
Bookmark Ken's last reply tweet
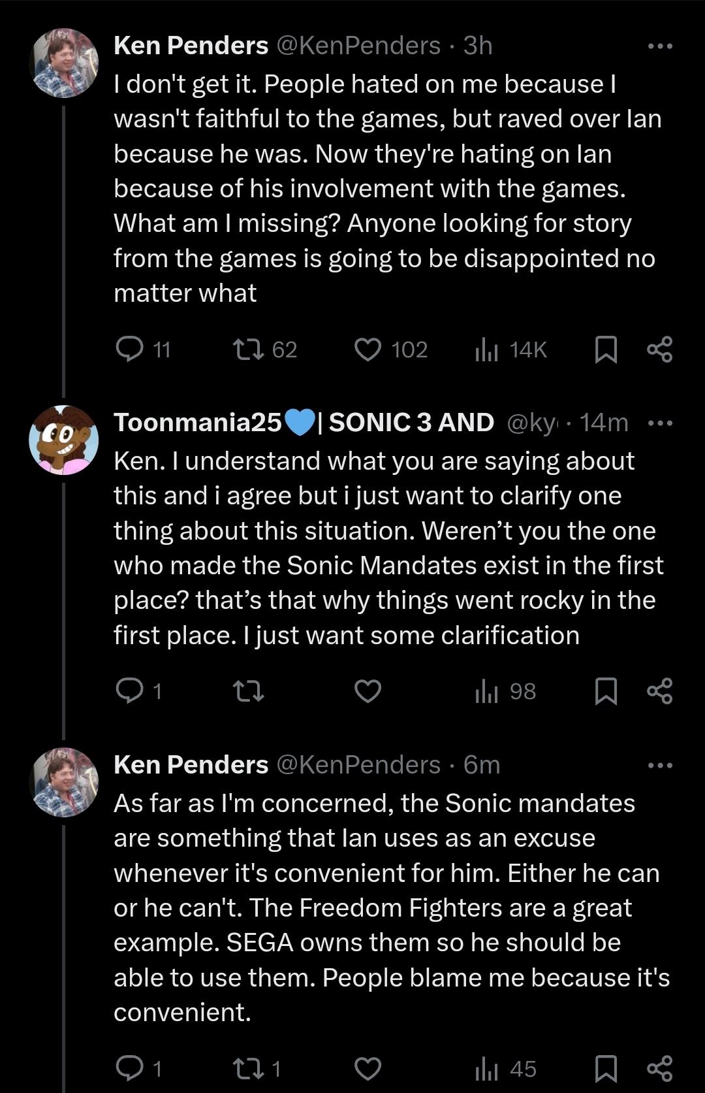(606, 1068)
